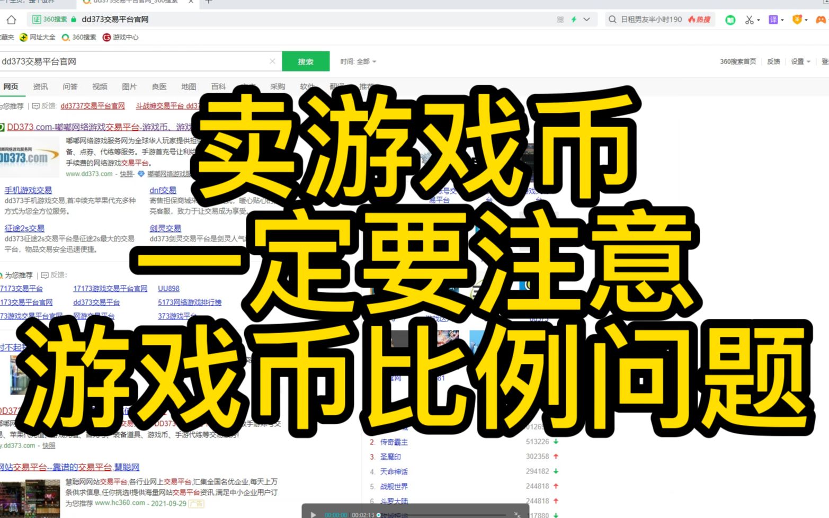Click the green padlock security icon

point(74,20)
